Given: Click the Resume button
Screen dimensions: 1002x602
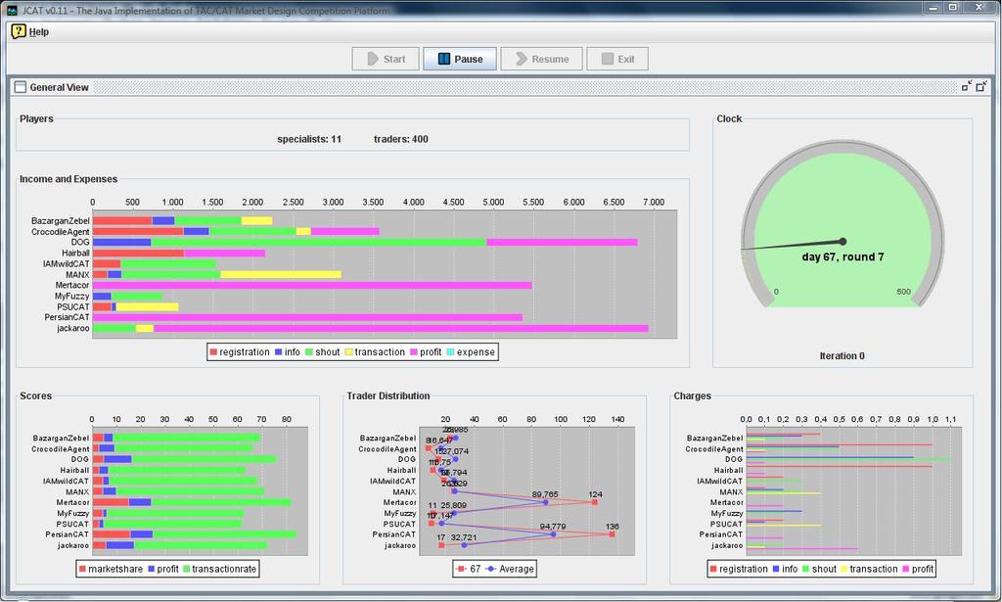Looking at the screenshot, I should pyautogui.click(x=541, y=59).
